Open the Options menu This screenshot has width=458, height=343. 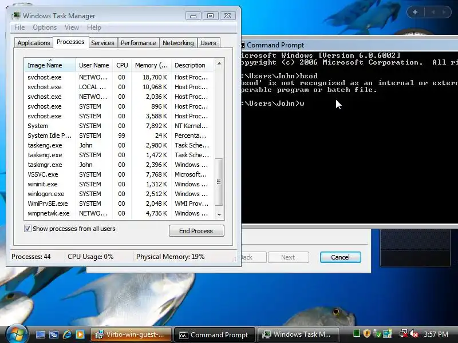[x=45, y=27]
